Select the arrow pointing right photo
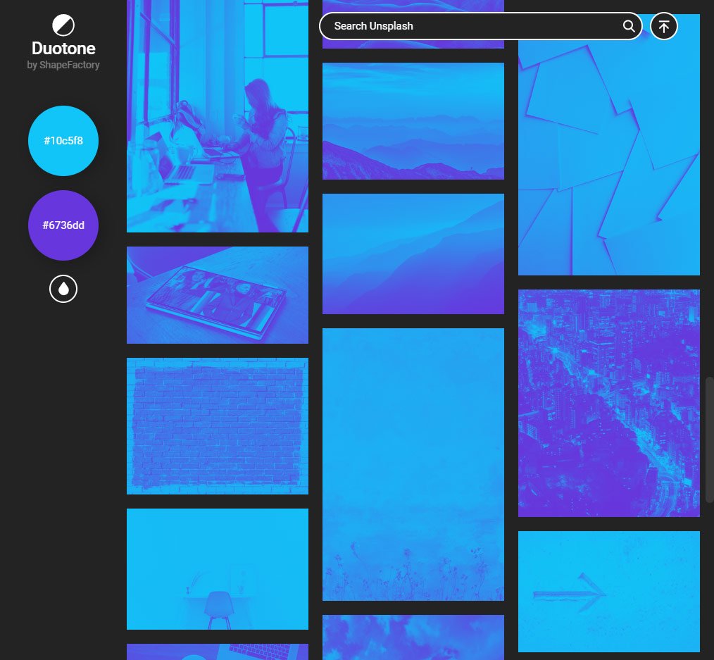Screen dimensions: 714x660 pos(609,592)
